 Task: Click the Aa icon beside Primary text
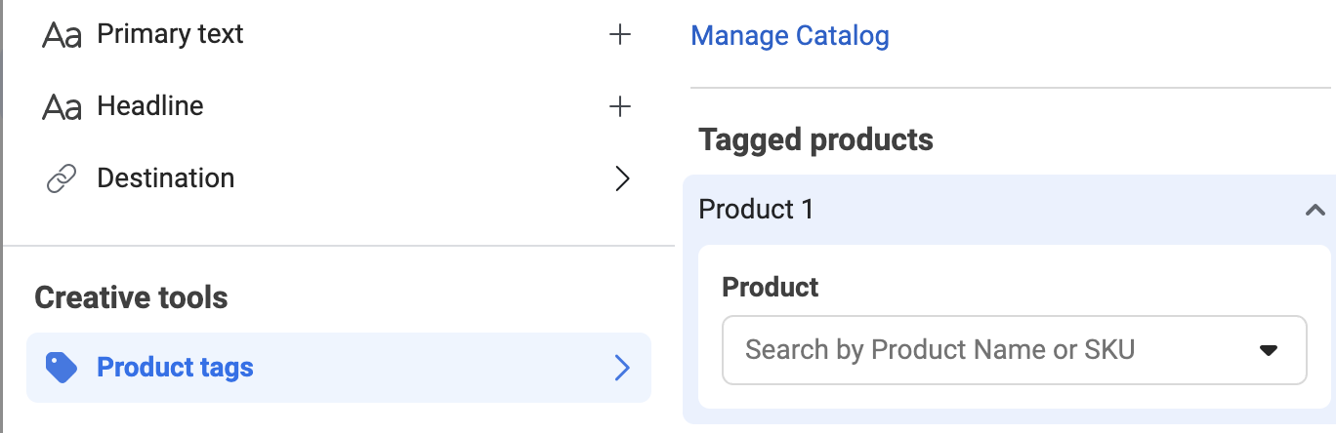tap(62, 35)
